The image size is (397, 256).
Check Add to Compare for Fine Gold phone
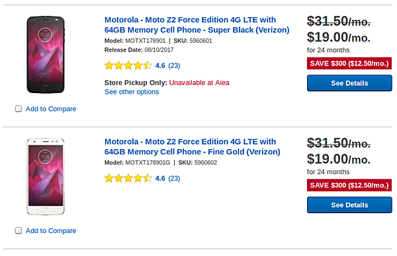coord(19,230)
